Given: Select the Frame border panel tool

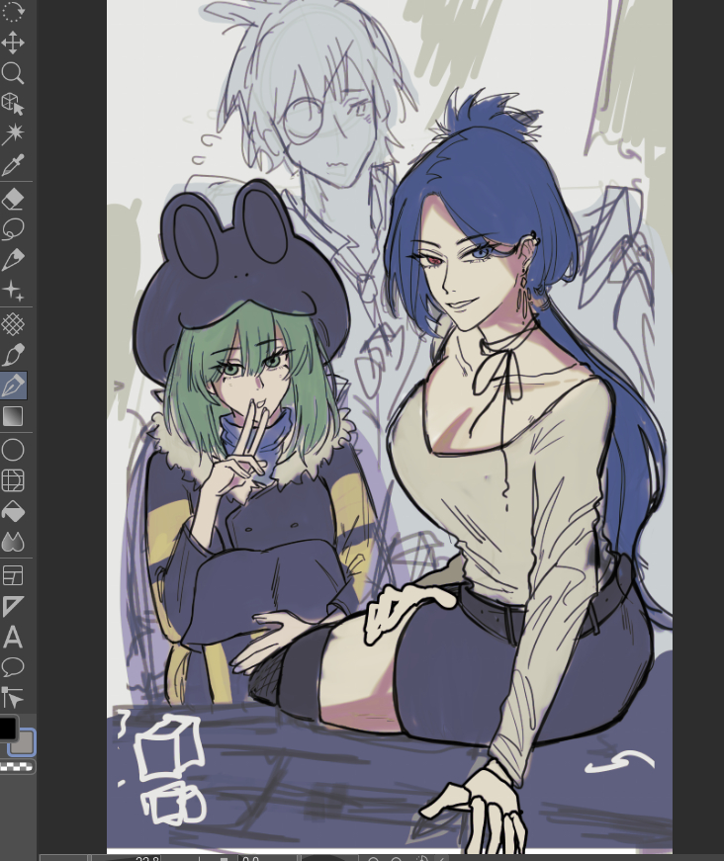Looking at the screenshot, I should (13, 575).
